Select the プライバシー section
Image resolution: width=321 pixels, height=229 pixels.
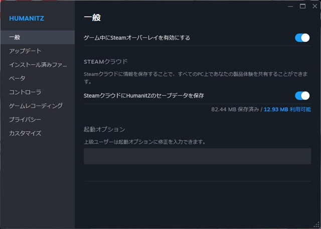tap(25, 120)
